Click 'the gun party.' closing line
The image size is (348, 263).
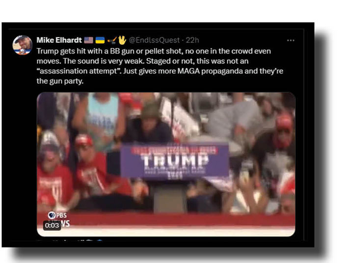60,81
